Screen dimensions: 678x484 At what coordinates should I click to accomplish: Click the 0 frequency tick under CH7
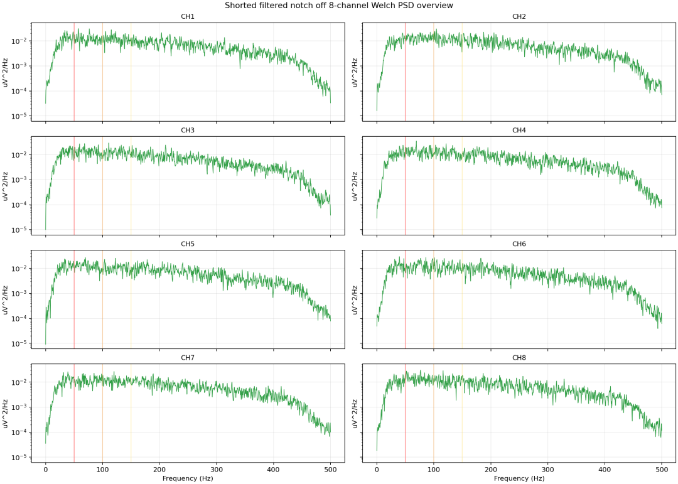point(45,470)
